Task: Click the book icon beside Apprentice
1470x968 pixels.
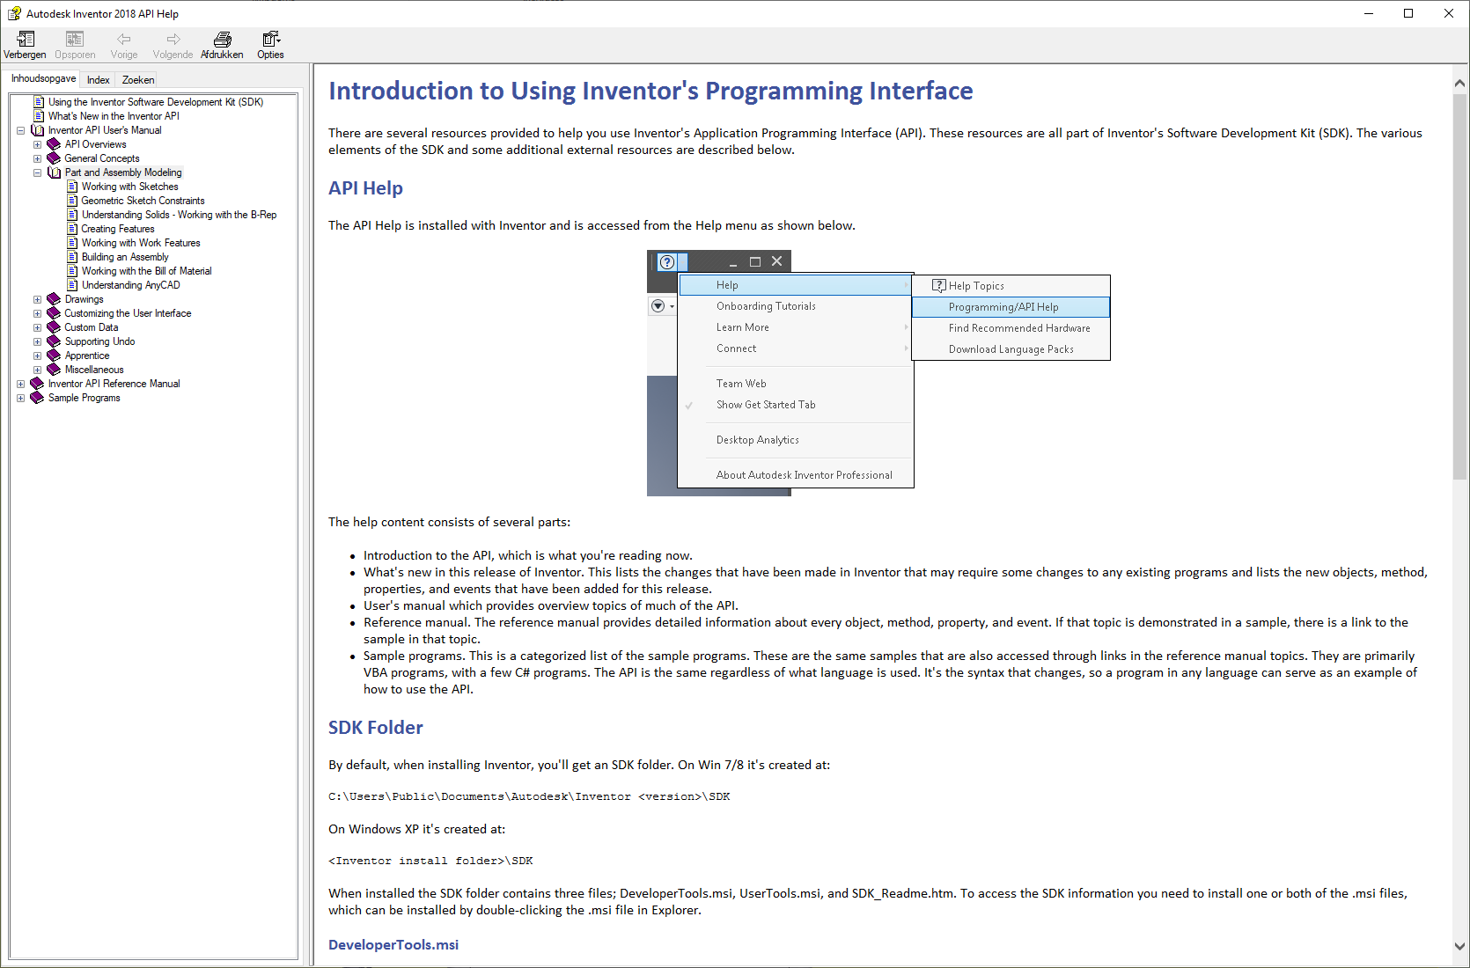Action: pyautogui.click(x=53, y=355)
